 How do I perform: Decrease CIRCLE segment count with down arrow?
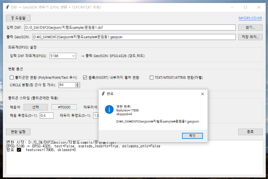click(x=77, y=86)
